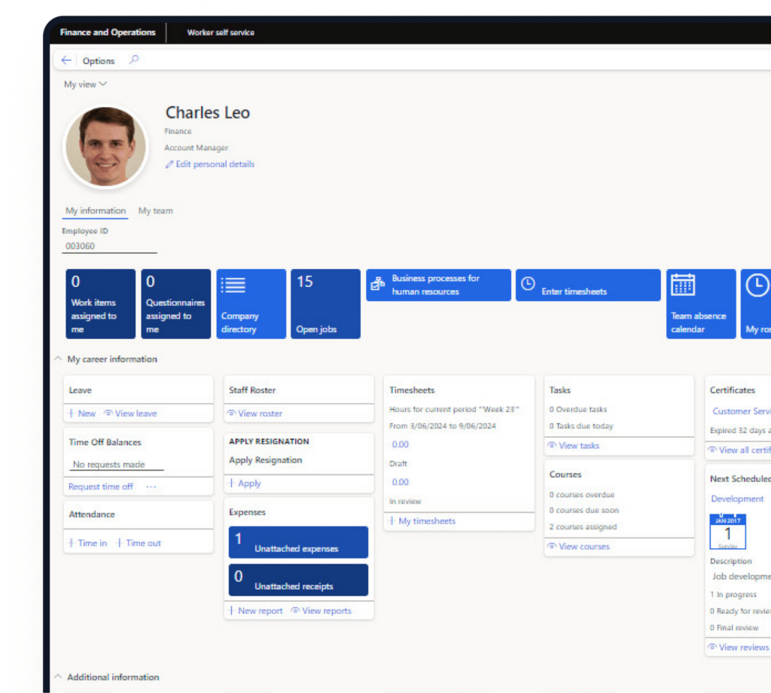
Task: Collapse the My career information section
Action: pyautogui.click(x=59, y=359)
